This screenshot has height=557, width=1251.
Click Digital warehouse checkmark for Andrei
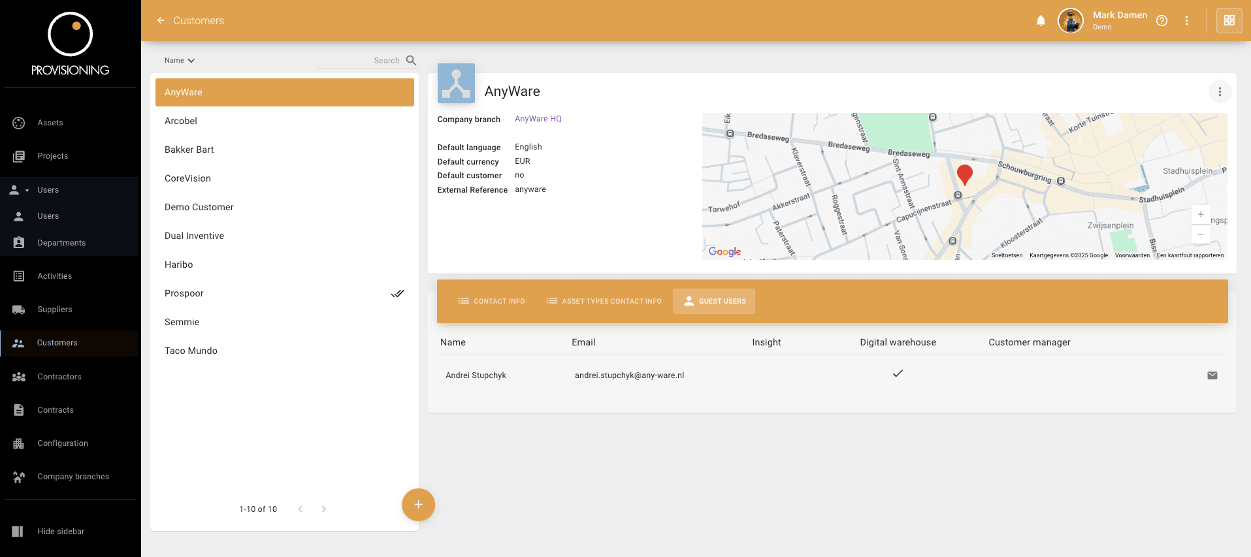[x=898, y=374]
